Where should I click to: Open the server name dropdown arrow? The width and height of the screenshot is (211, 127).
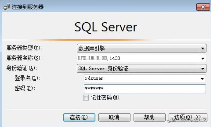(x=203, y=58)
